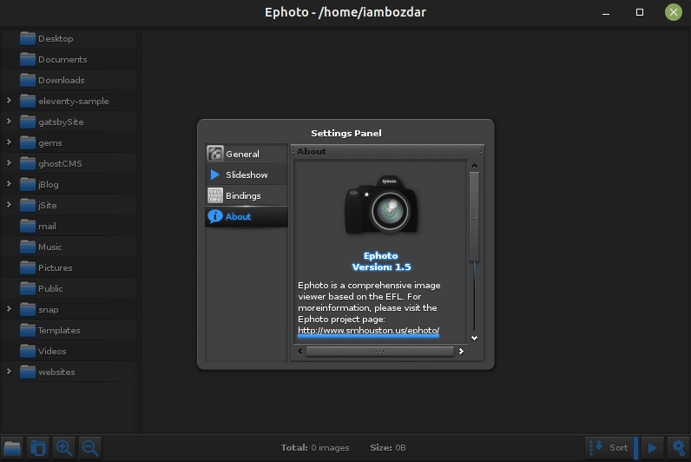The height and width of the screenshot is (462, 691).
Task: Expand the eleventy-sample folder
Action: 9,101
